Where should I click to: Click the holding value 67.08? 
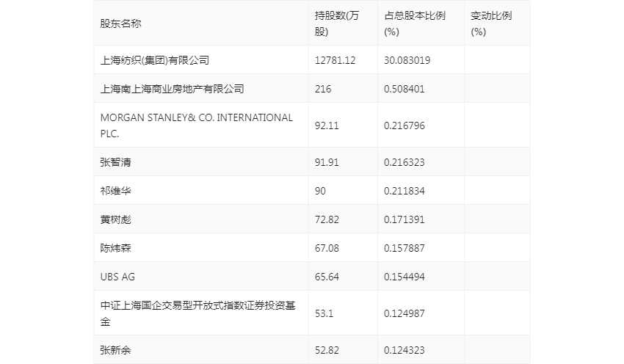pos(327,248)
